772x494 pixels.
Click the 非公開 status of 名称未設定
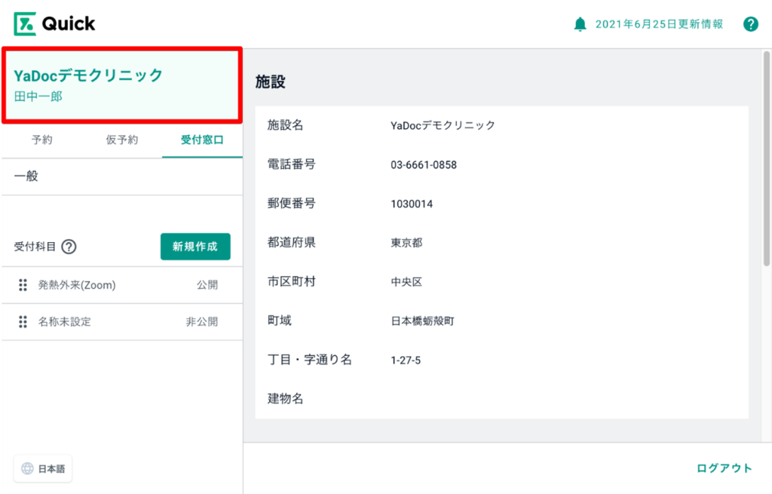201,322
